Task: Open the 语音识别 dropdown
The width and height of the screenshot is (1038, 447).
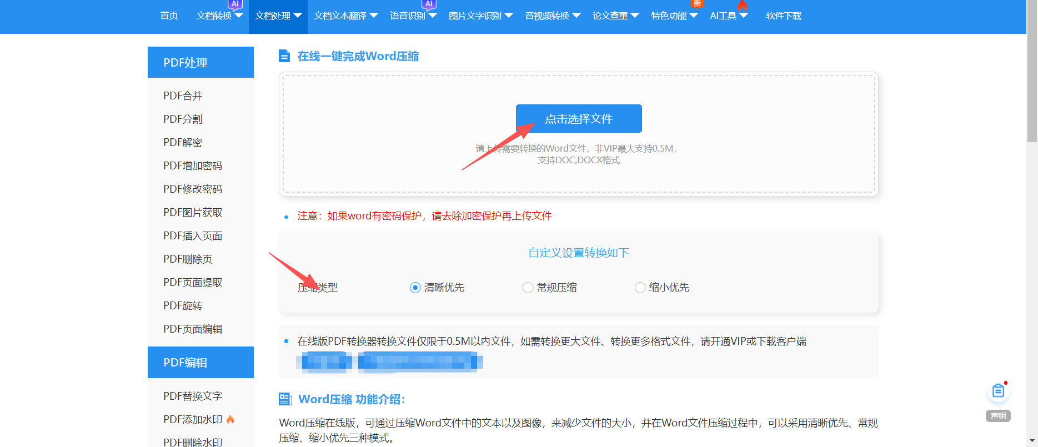Action: [413, 16]
